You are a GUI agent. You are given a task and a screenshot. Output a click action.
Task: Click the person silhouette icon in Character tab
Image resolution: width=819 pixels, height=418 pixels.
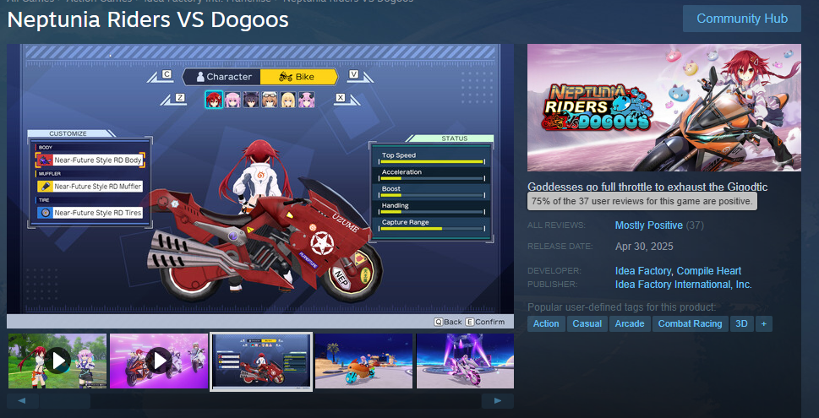tap(200, 77)
